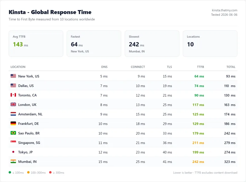Click the Mumbai, IN table row name
Image resolution: width=246 pixels, height=182 pixels.
(27, 162)
